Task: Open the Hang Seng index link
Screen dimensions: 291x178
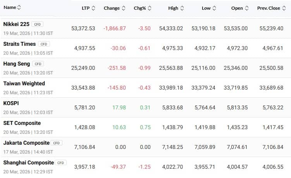Action: (x=17, y=64)
